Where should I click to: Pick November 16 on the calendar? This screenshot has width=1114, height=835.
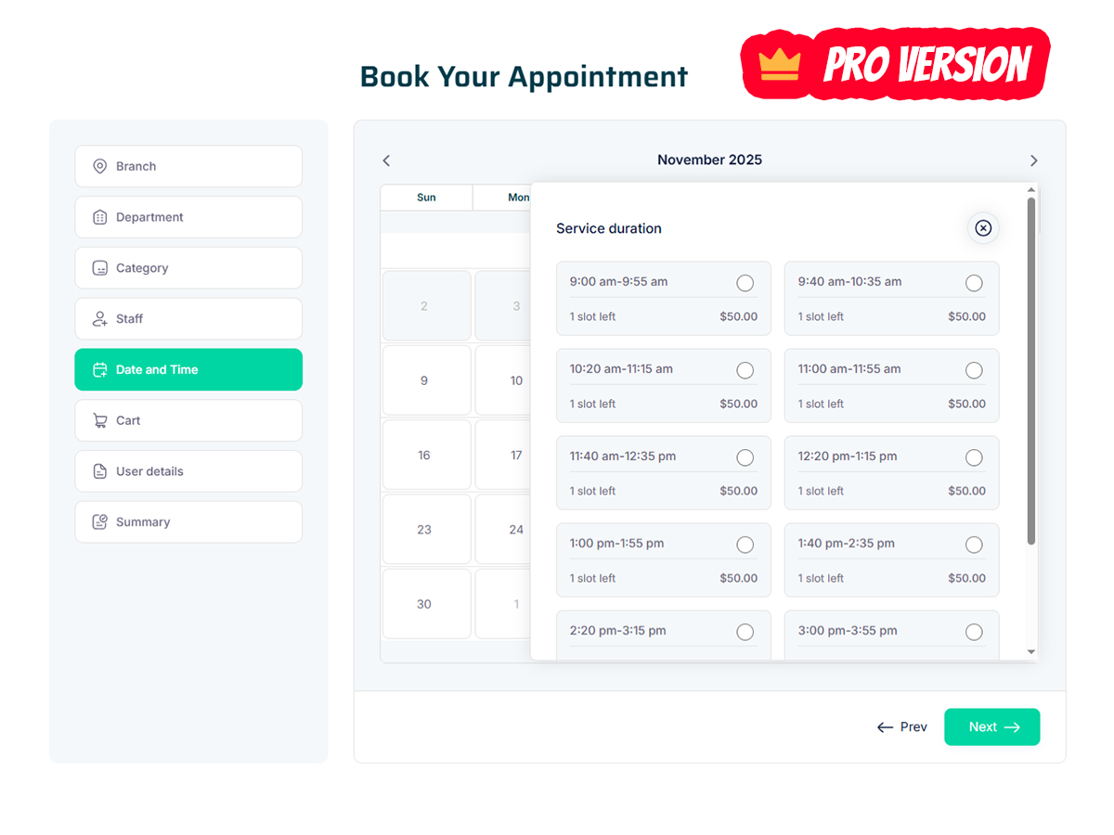[x=424, y=456]
